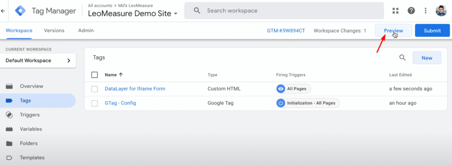The image size is (452, 166).
Task: Tick the checkbox for DataLayer for Iframe Form
Action: tap(94, 89)
